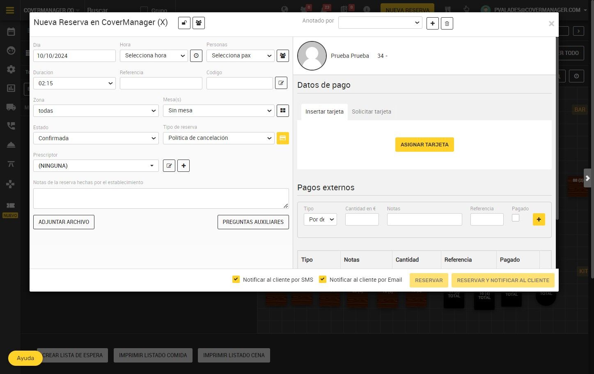
Task: Click the plus icon next to Prescriptor
Action: pos(183,166)
